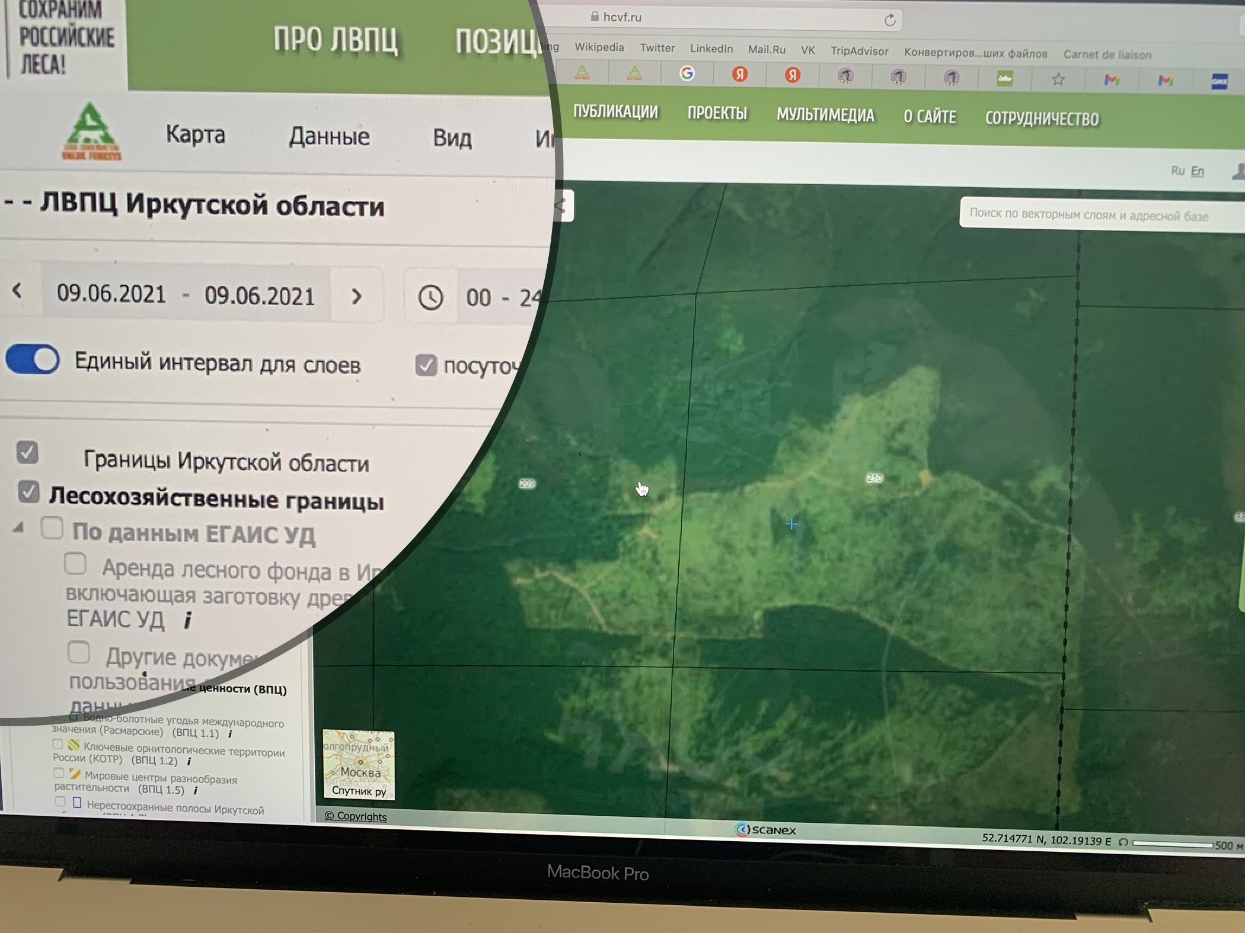1245x933 pixels.
Task: Open the Конвертиров…ших файлов bookmark
Action: 975,53
